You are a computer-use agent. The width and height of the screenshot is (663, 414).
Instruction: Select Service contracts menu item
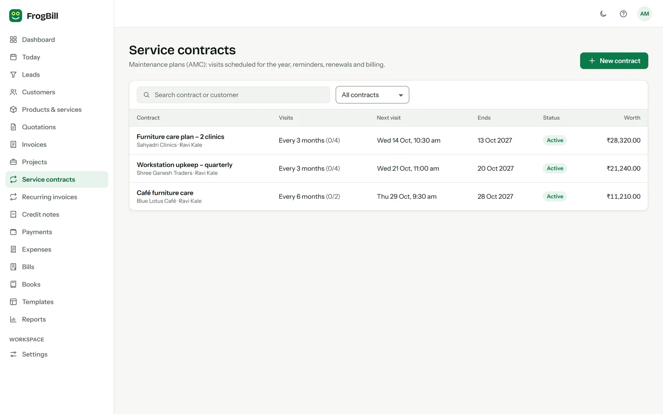(57, 179)
